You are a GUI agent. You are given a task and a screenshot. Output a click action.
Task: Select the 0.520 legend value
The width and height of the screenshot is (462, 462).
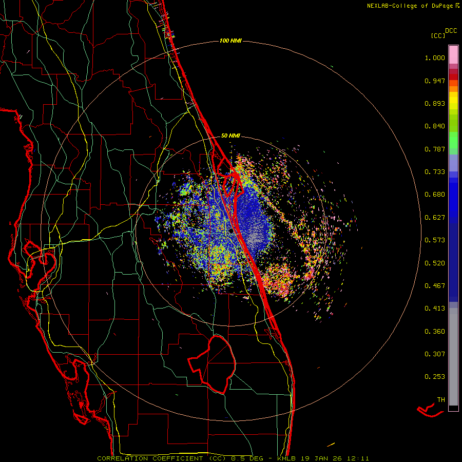tap(435, 263)
